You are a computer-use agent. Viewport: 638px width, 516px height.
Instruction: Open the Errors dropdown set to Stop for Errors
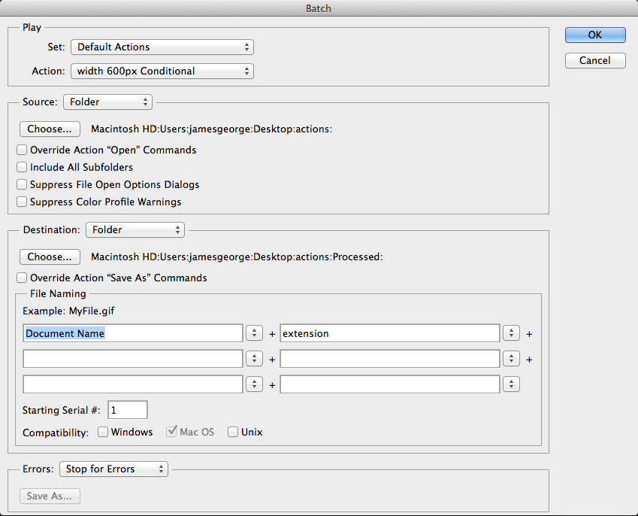113,469
